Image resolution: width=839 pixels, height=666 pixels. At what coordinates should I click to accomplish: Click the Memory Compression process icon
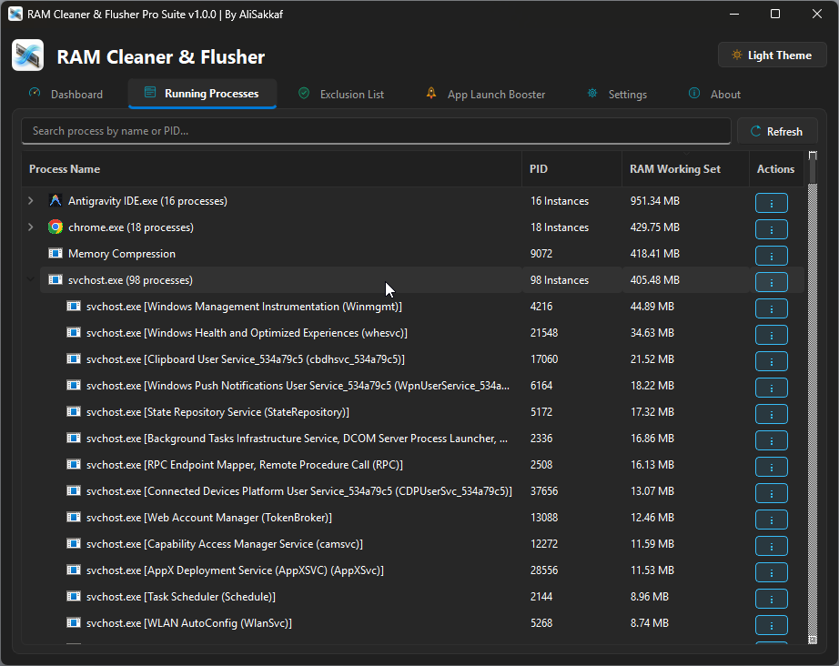pos(56,253)
